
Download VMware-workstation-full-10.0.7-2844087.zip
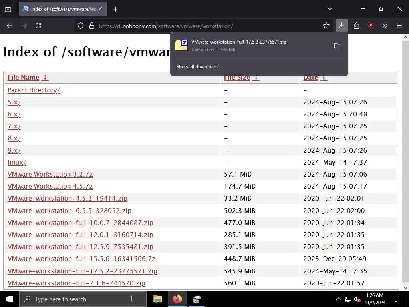pyautogui.click(x=80, y=223)
